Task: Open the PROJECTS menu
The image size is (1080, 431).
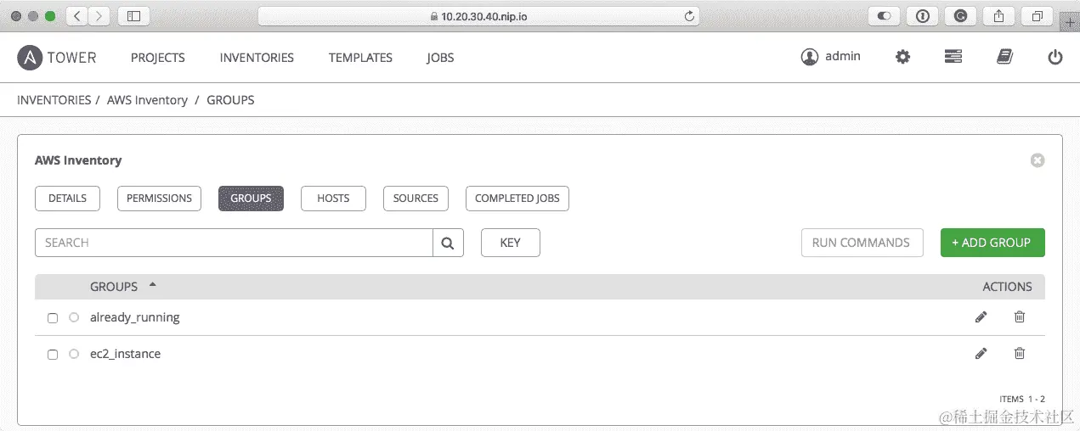Action: [x=158, y=58]
